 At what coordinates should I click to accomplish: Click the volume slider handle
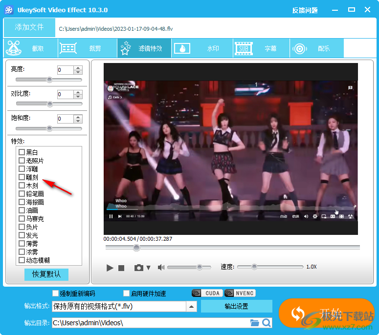coord(200,267)
